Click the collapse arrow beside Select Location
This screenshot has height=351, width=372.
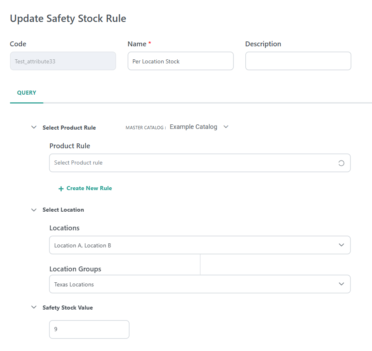pos(34,210)
